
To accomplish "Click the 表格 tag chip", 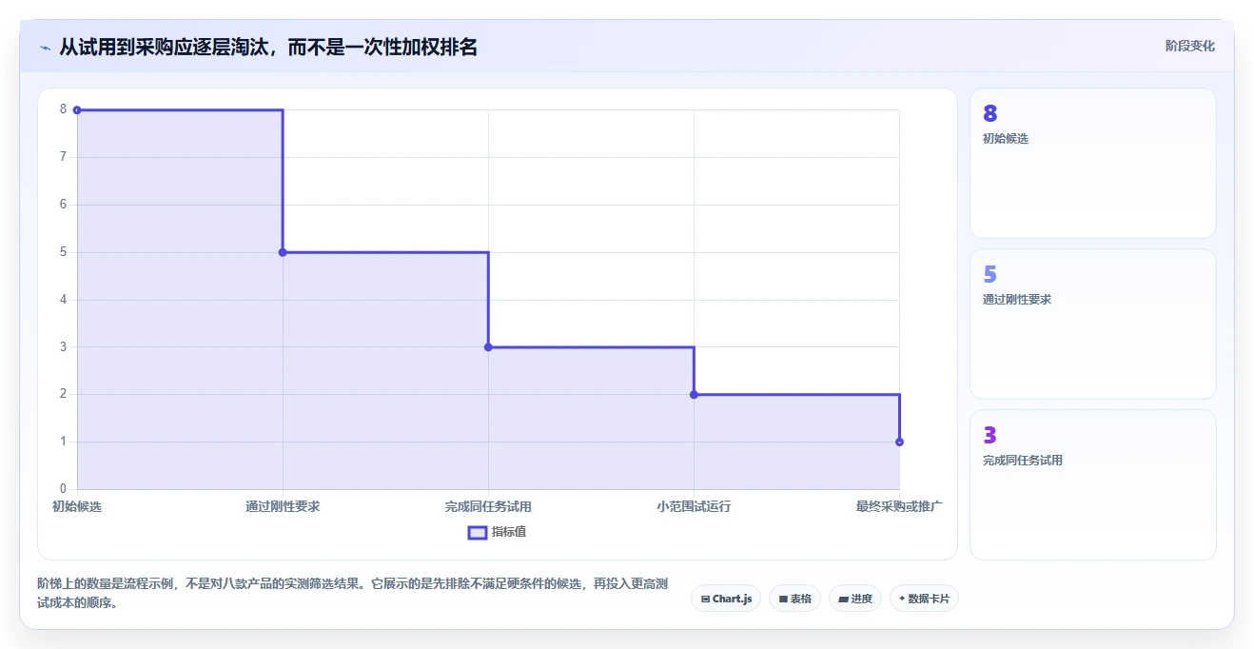I will coord(794,599).
